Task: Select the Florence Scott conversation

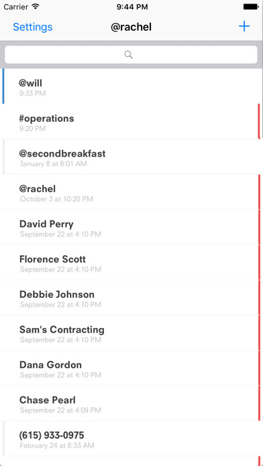Action: pos(131,262)
